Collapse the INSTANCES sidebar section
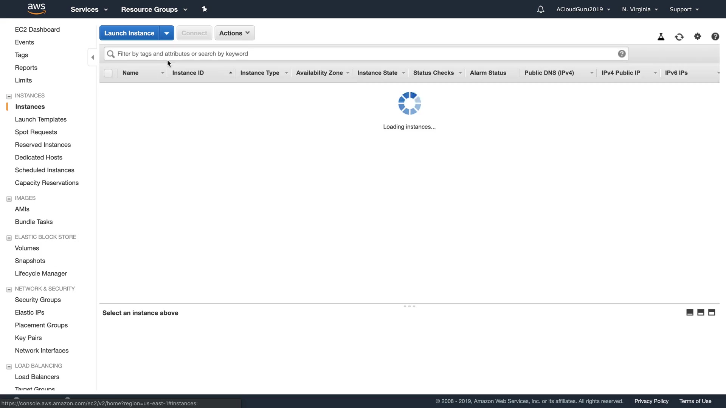This screenshot has height=408, width=726. [x=9, y=96]
